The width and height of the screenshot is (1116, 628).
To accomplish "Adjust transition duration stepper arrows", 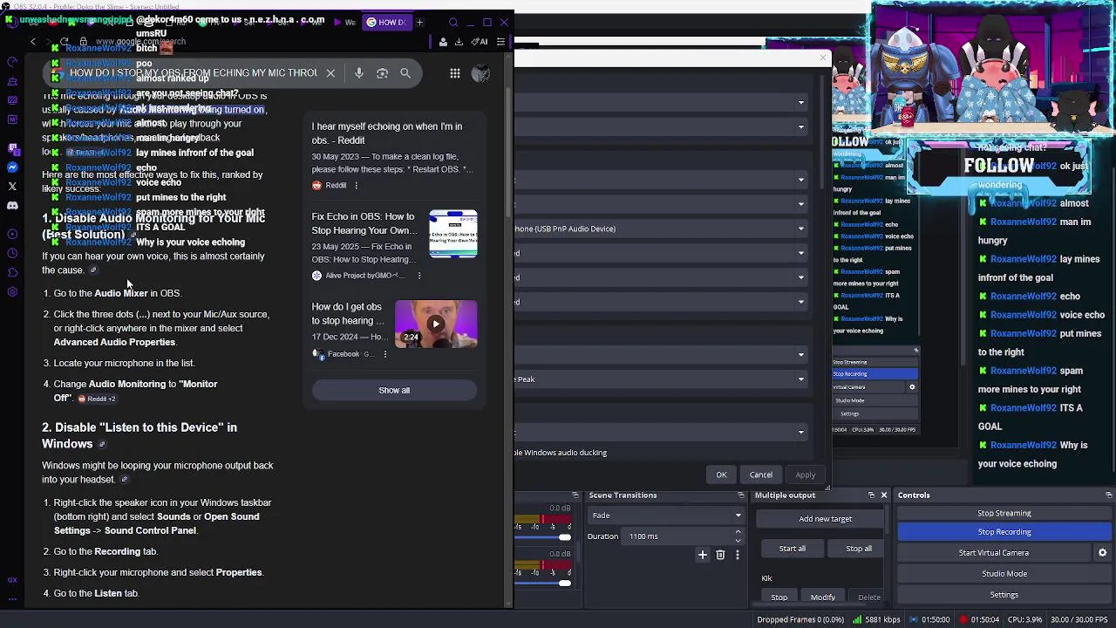I will [738, 536].
